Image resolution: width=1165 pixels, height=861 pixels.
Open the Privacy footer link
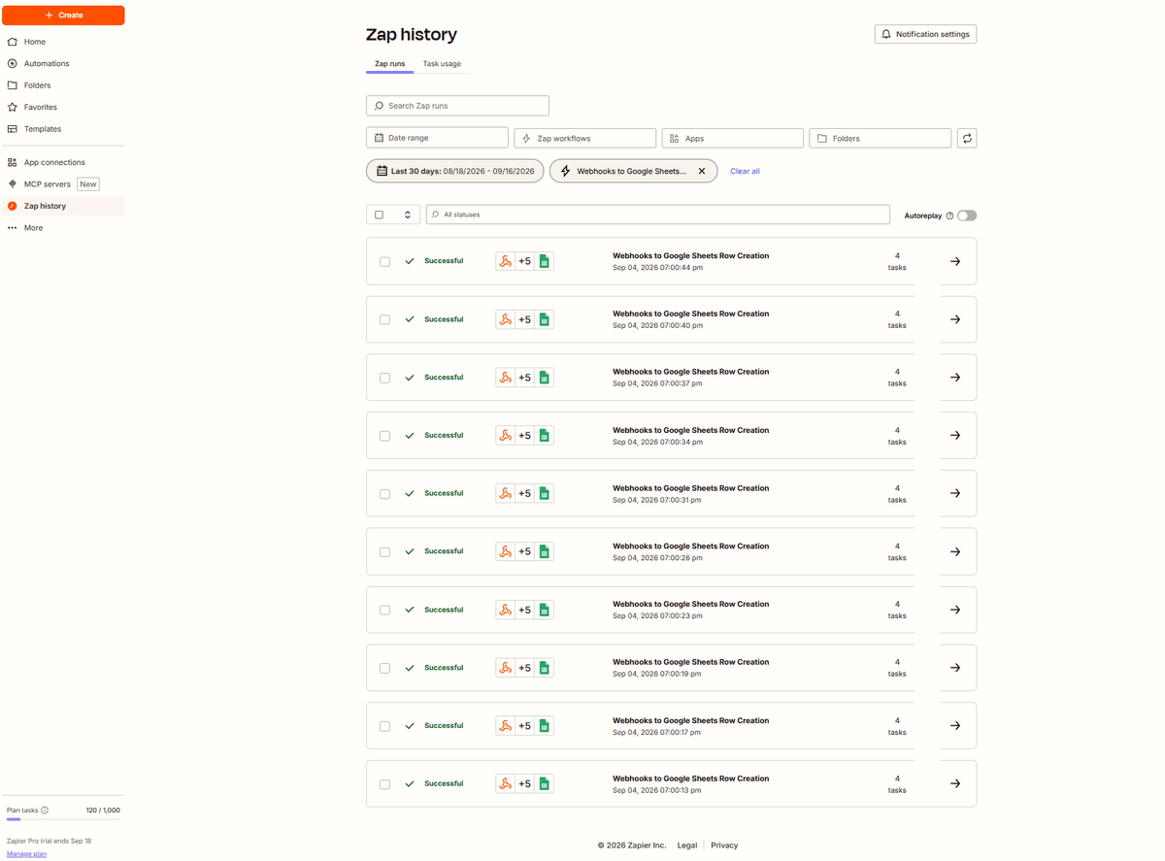pyautogui.click(x=724, y=845)
